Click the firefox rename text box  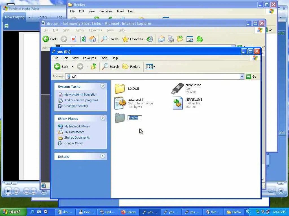click(x=135, y=118)
